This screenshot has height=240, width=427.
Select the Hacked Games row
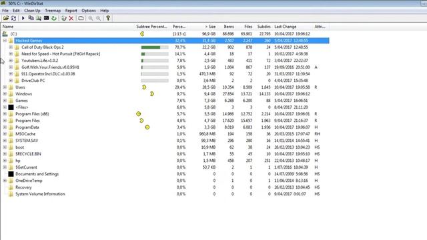pyautogui.click(x=171, y=41)
